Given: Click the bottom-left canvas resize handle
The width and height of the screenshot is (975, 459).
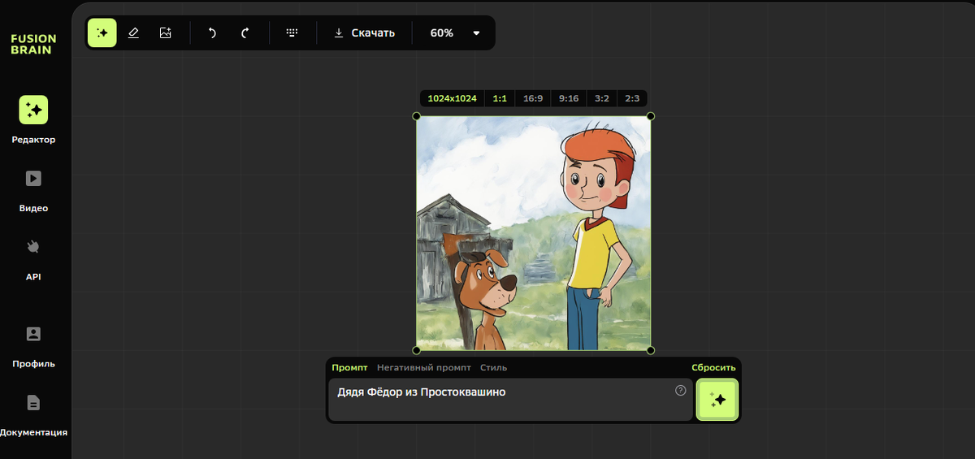Looking at the screenshot, I should click(417, 350).
